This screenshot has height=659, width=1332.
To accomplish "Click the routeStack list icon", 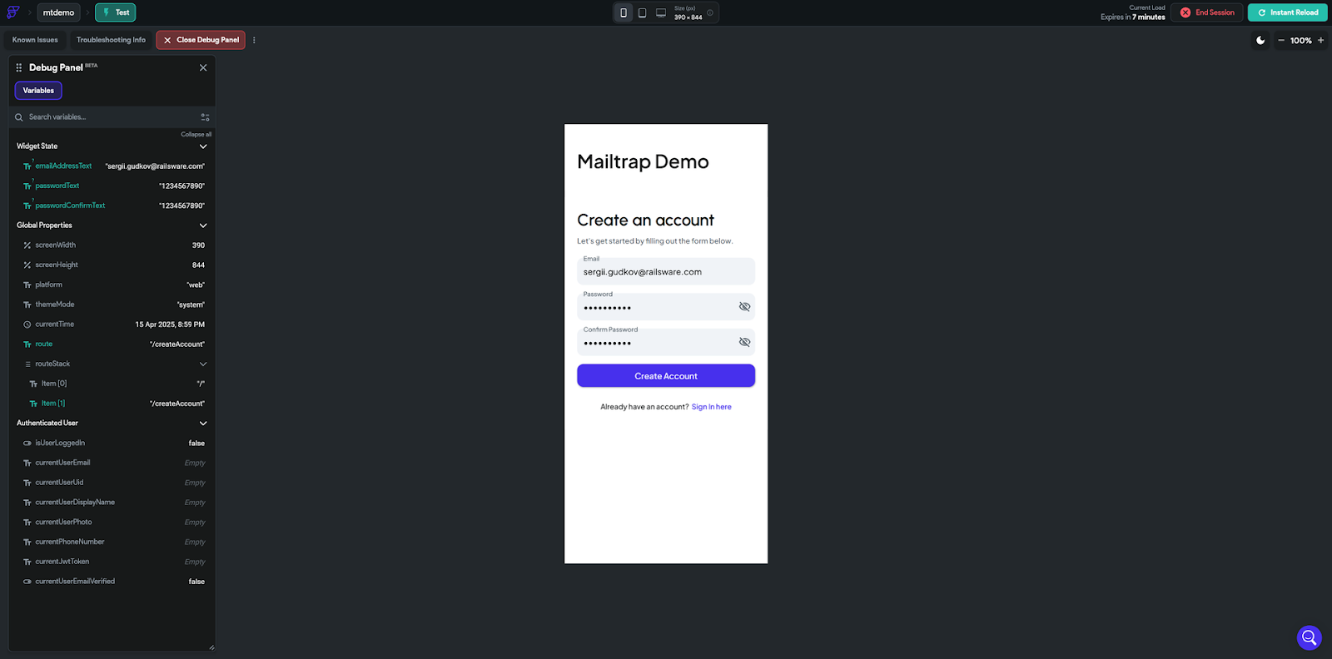I will click(27, 364).
